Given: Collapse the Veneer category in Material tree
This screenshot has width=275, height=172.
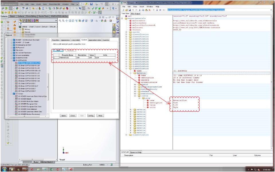Looking at the screenshot, I should (11, 94).
